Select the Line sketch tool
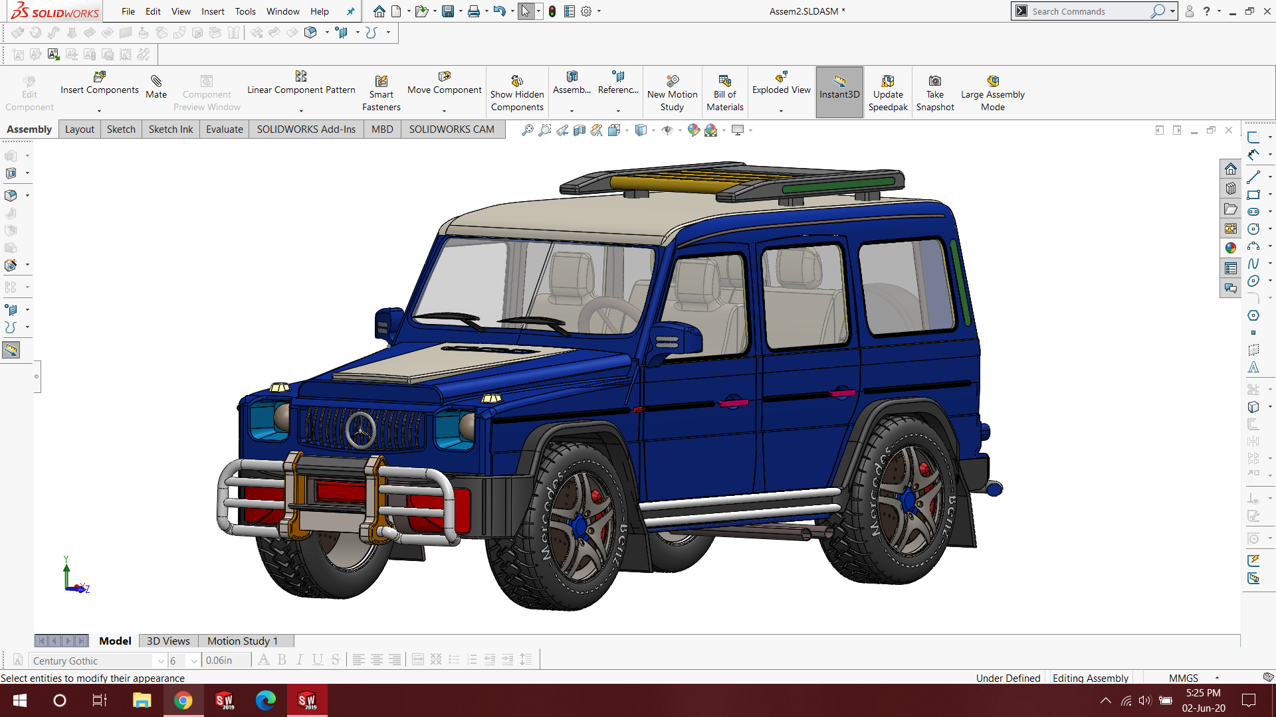Viewport: 1276px width, 717px height. 1253,177
